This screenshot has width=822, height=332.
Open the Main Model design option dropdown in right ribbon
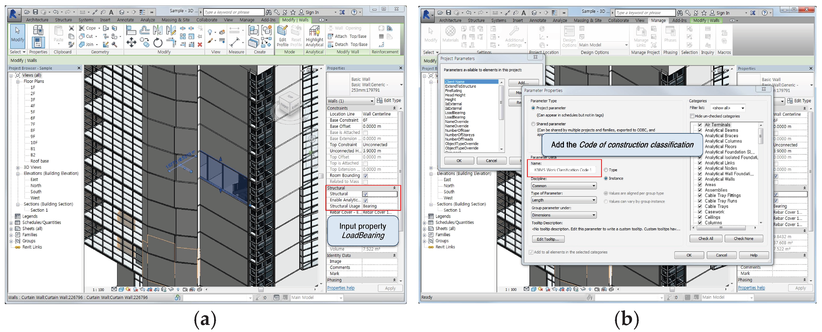coord(603,45)
